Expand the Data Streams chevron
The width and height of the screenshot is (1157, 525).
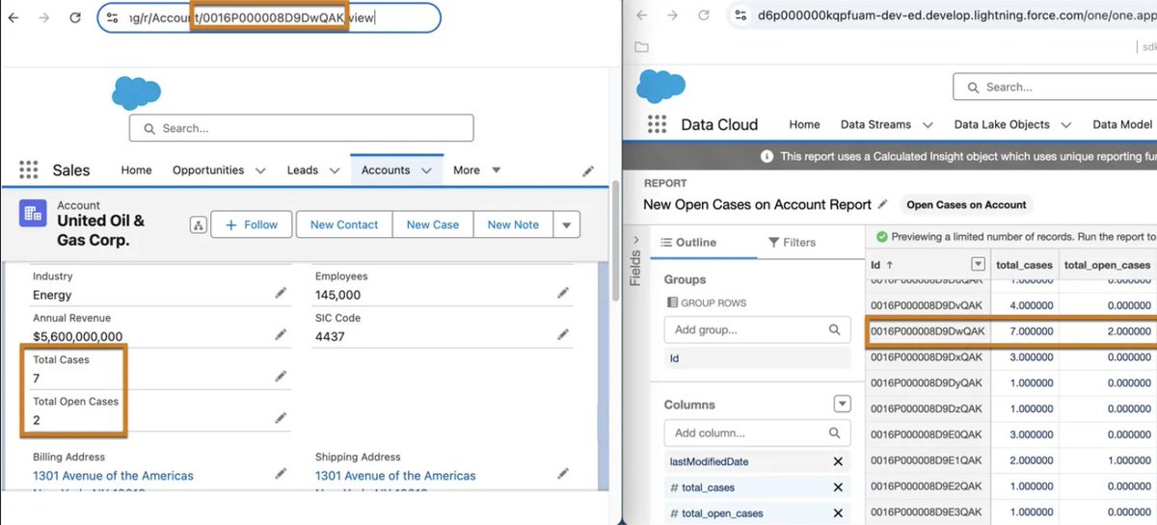click(x=928, y=124)
